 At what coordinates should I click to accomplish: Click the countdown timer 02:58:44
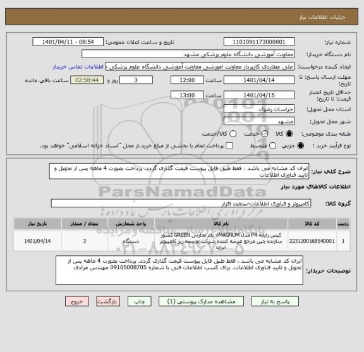pos(87,80)
